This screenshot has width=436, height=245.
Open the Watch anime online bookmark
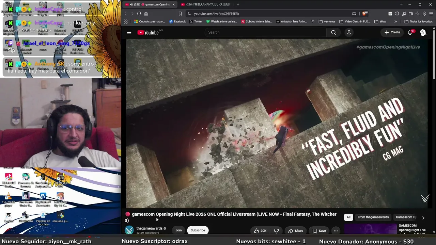(221, 21)
